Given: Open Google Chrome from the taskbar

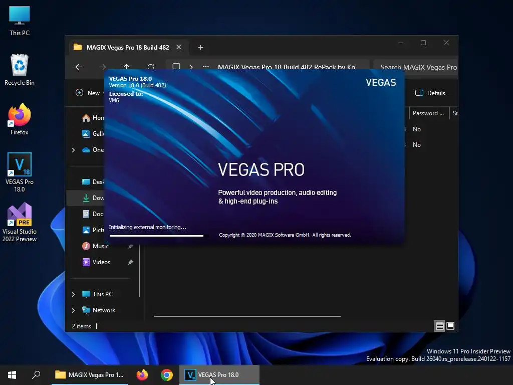Looking at the screenshot, I should 166,375.
